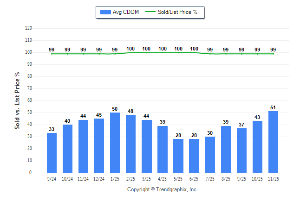Click the 11/25 bar with value 51

[x=273, y=142]
